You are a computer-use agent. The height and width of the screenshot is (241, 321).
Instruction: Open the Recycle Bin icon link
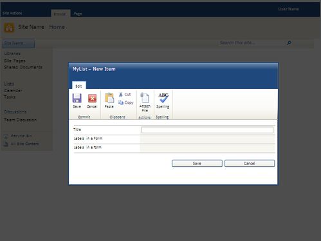(6, 136)
